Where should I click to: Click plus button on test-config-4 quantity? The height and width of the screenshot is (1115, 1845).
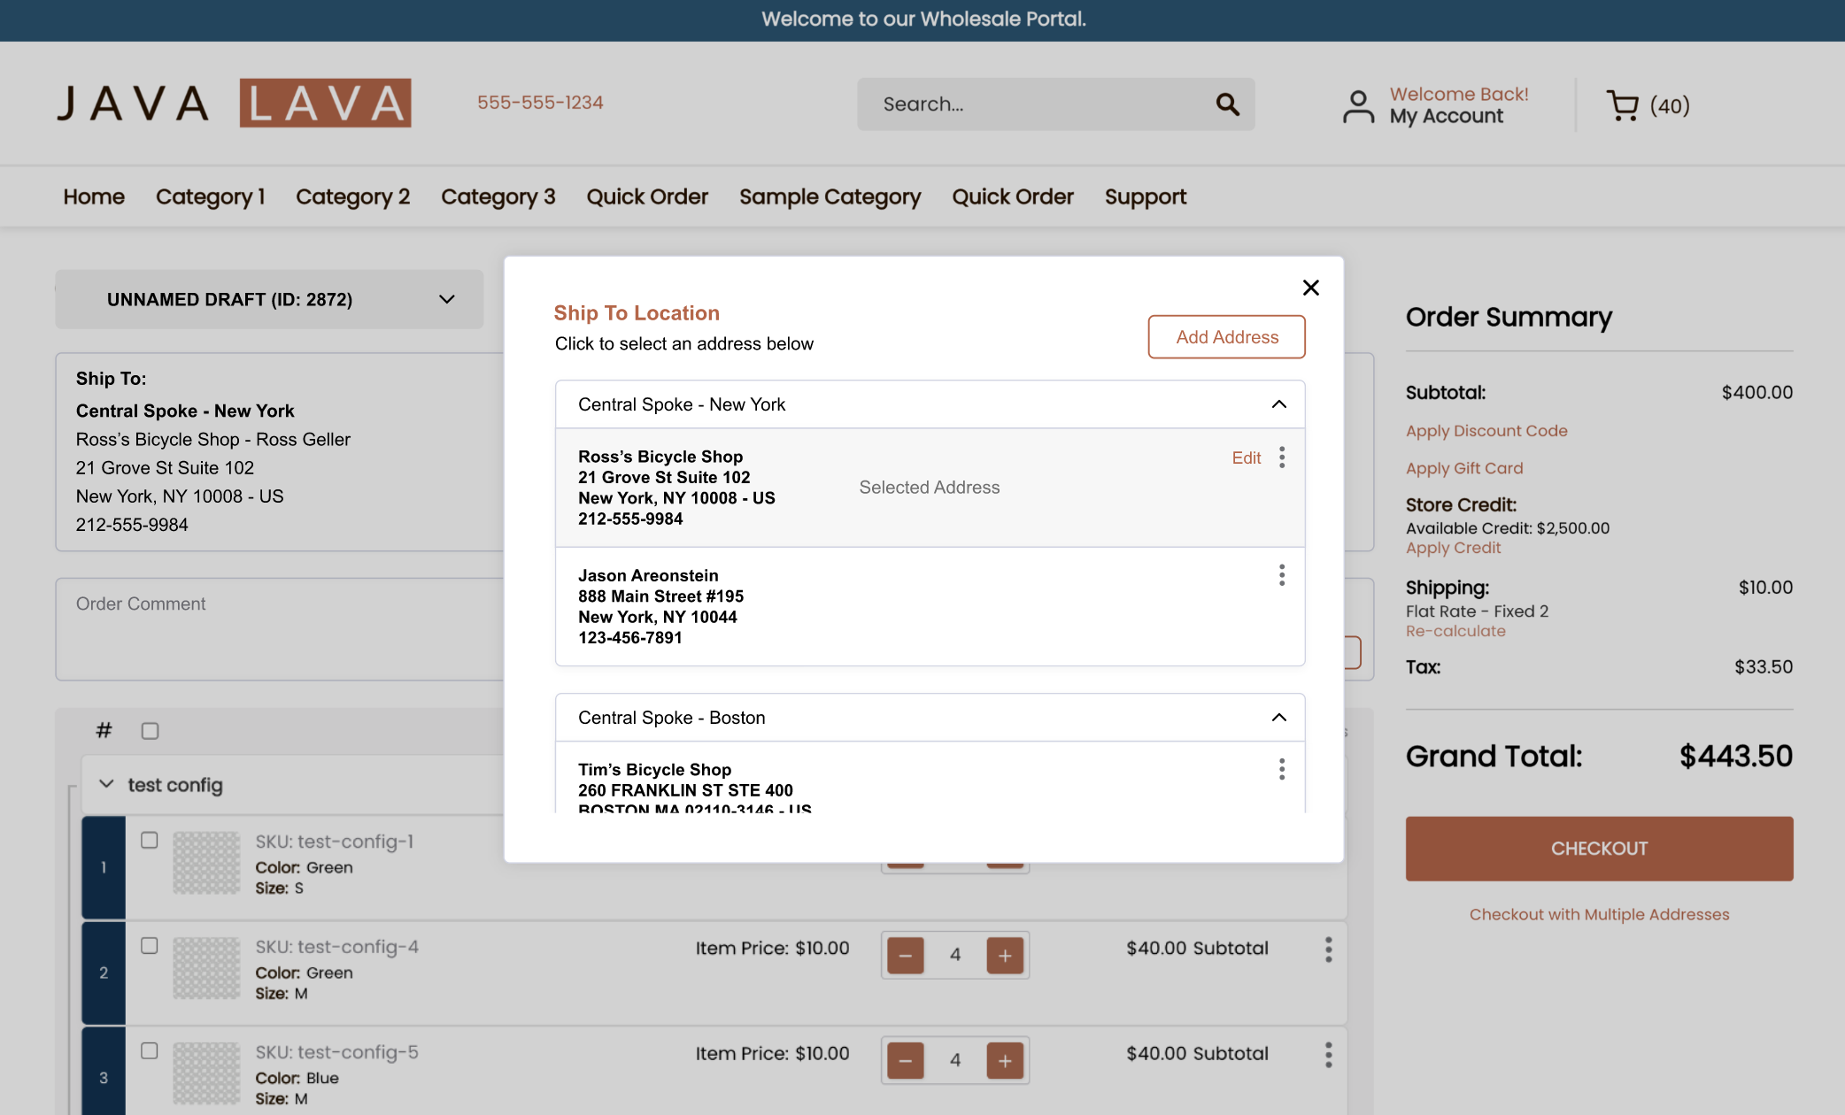point(1005,955)
